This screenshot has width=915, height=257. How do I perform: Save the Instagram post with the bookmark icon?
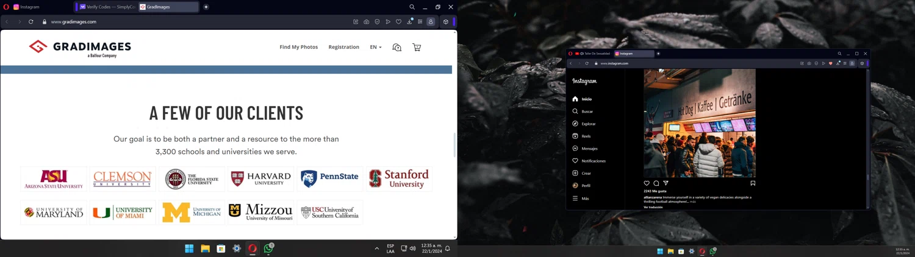click(753, 183)
